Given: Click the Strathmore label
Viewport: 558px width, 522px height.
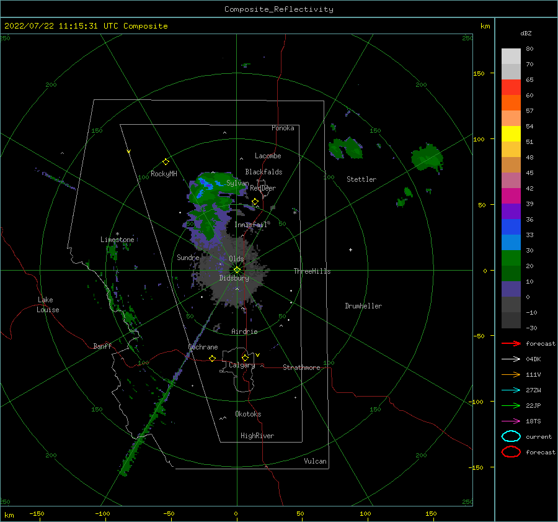Looking at the screenshot, I should coord(301,367).
